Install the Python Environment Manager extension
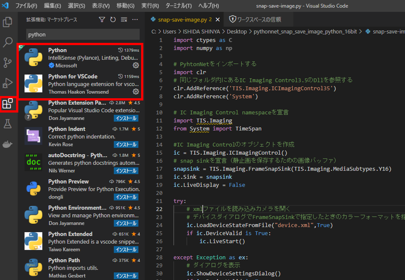405x280 pixels. 126,223
